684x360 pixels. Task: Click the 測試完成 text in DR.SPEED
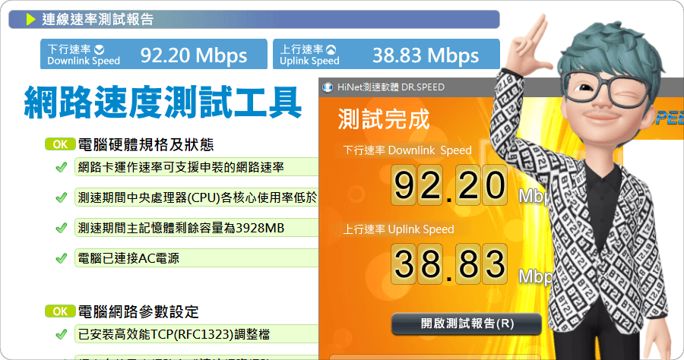click(384, 119)
